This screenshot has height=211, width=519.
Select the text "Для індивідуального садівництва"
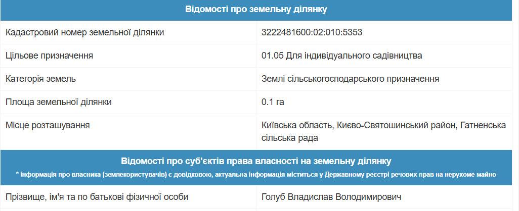point(354,56)
